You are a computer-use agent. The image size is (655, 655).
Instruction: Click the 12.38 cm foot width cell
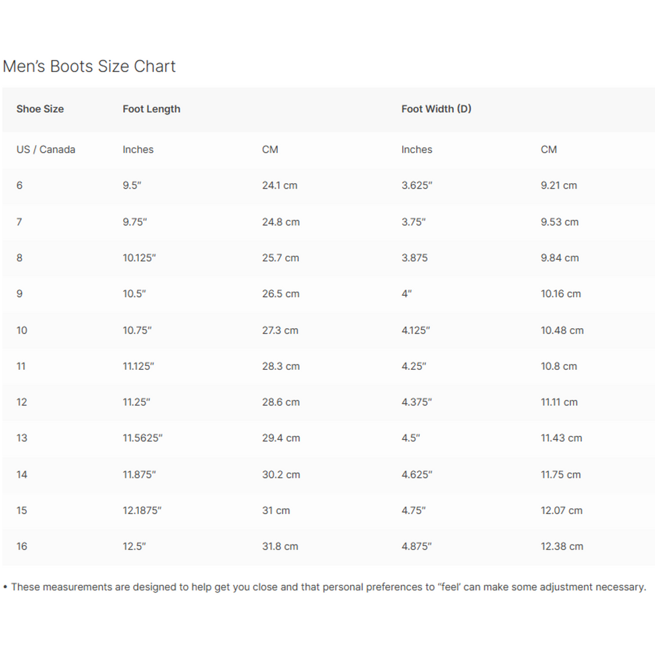pos(562,546)
